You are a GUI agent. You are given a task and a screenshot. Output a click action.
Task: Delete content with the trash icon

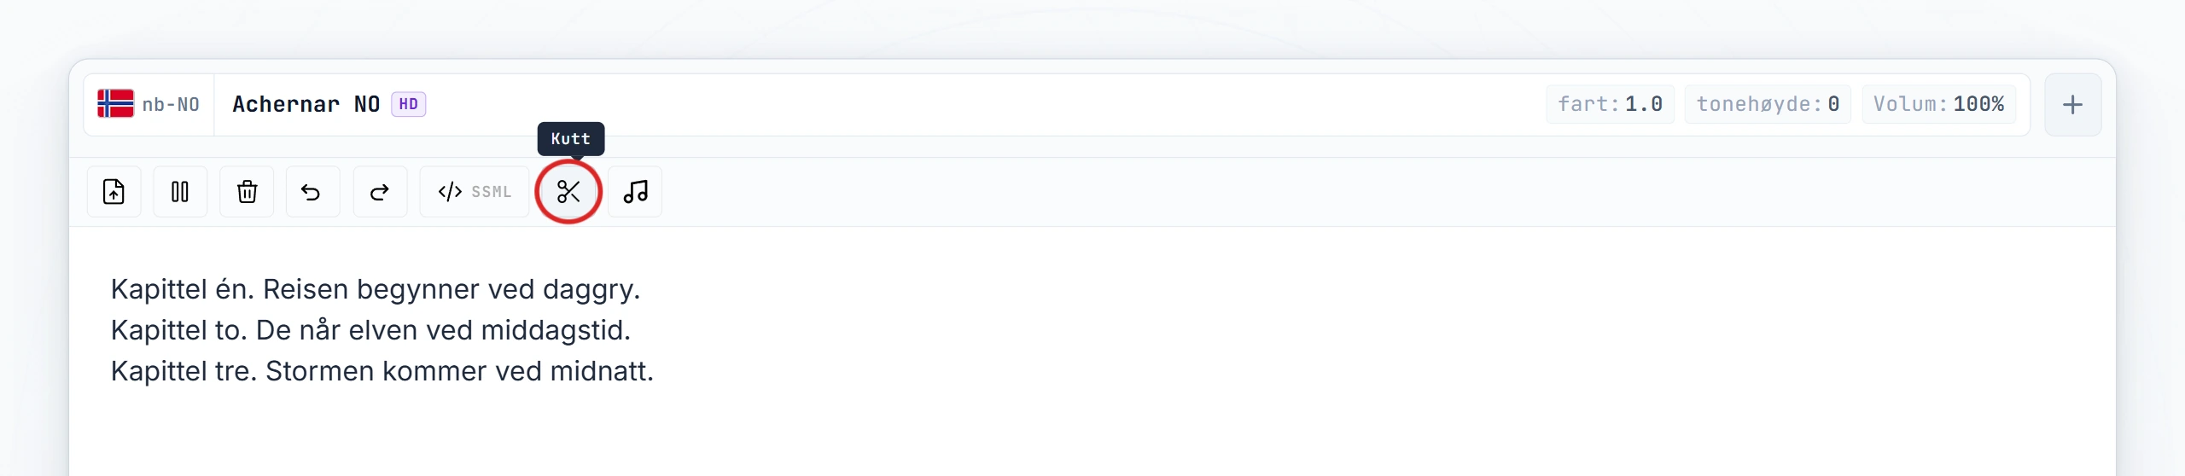(x=247, y=192)
